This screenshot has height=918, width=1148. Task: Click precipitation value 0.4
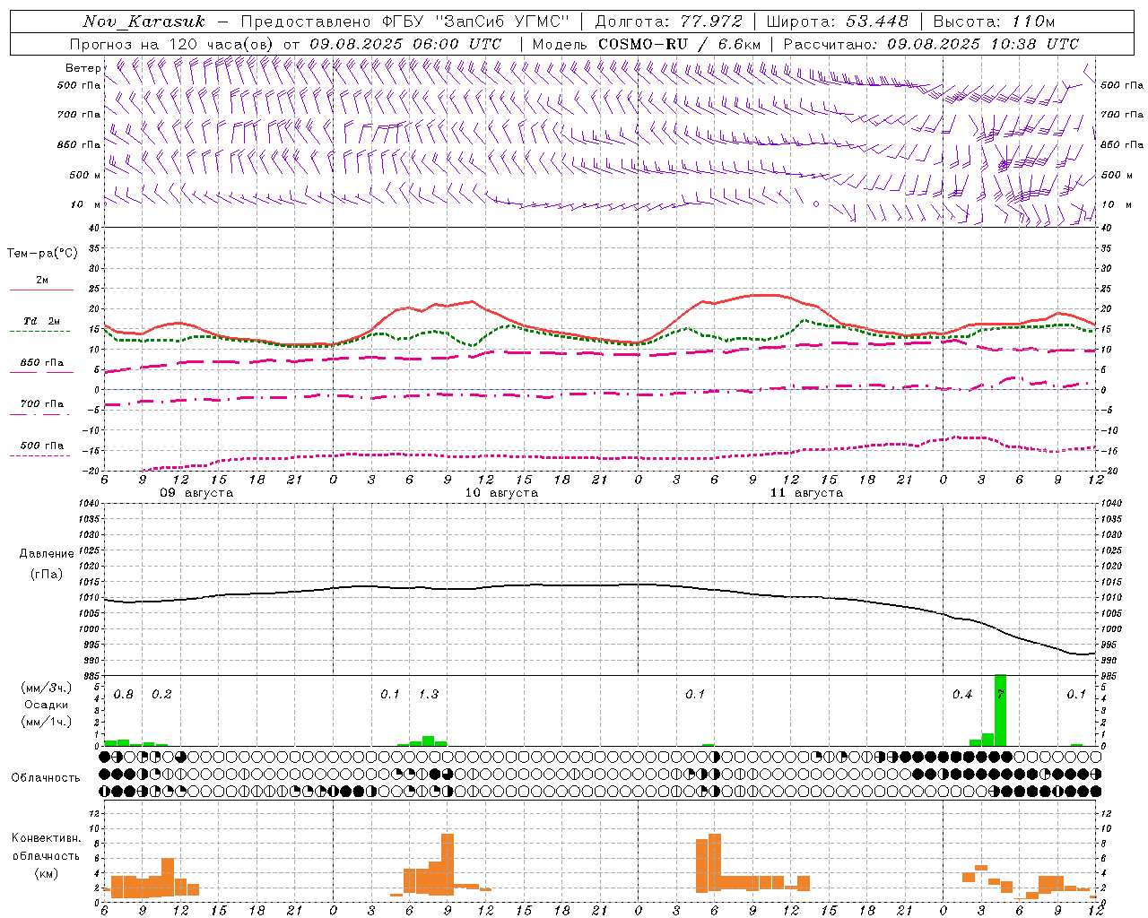pyautogui.click(x=962, y=695)
